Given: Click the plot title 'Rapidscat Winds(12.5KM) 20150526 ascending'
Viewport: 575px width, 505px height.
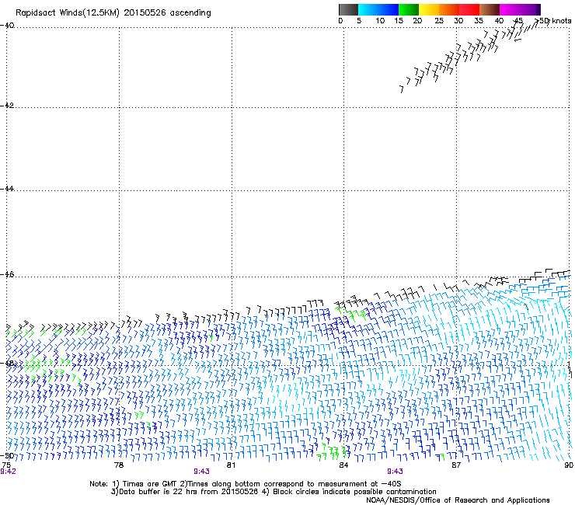Looking at the screenshot, I should tap(113, 13).
